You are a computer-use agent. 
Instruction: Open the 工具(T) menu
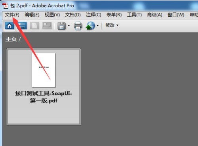[x=134, y=15]
